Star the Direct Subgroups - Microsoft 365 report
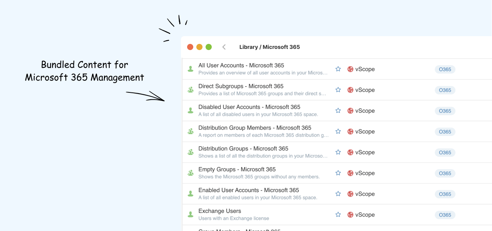492x231 pixels. click(338, 90)
